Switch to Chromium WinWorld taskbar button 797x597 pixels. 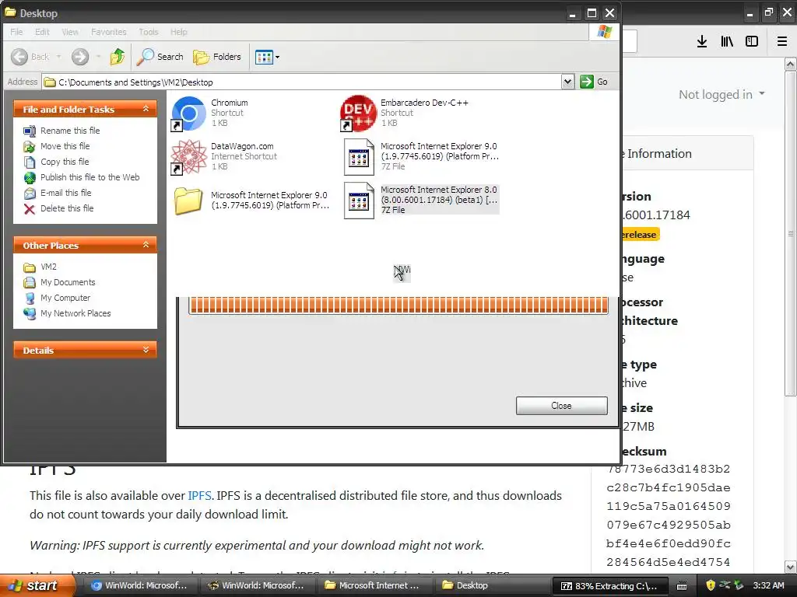tap(140, 585)
